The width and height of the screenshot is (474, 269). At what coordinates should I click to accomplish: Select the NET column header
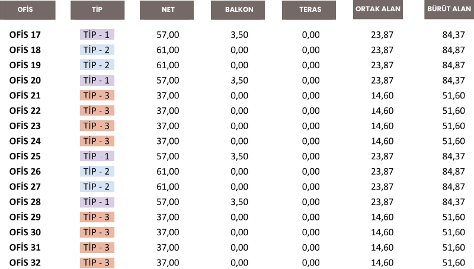[168, 10]
